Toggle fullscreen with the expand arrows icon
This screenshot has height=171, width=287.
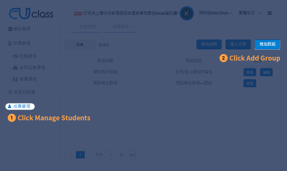click(x=270, y=13)
